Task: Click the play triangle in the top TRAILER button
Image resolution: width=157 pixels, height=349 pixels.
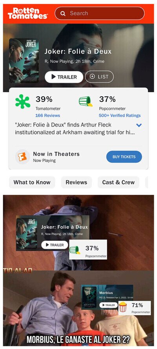Action: (x=53, y=77)
